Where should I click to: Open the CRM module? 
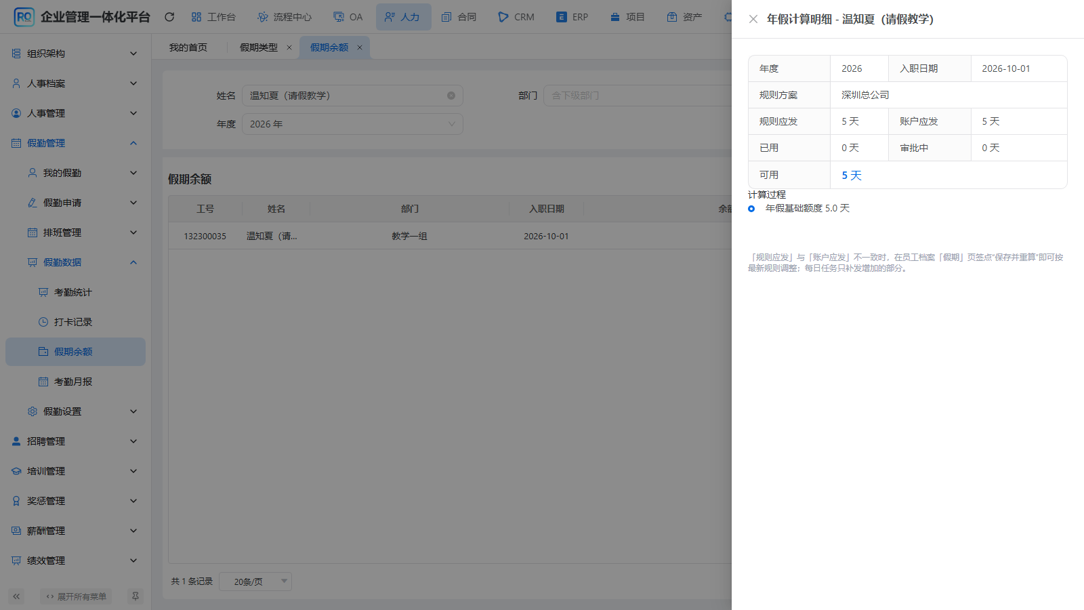point(516,17)
